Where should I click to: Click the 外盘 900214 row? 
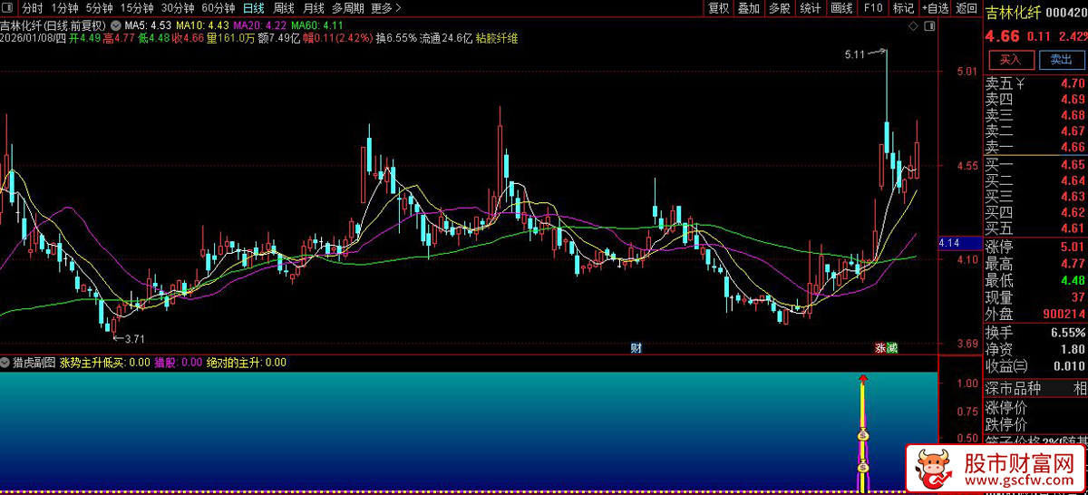tap(1035, 315)
